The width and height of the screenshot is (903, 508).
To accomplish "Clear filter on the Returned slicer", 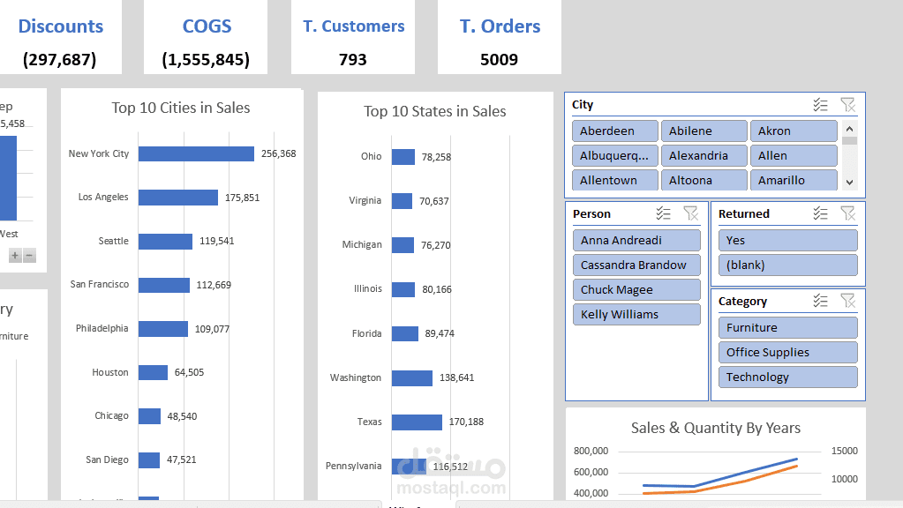I will (x=847, y=214).
